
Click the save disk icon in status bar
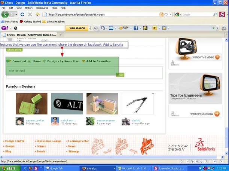pos(197,161)
